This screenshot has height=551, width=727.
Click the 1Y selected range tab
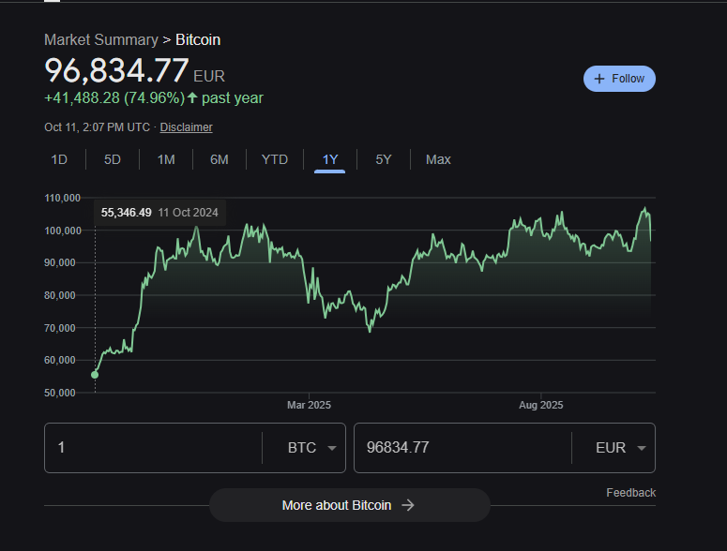(x=329, y=159)
